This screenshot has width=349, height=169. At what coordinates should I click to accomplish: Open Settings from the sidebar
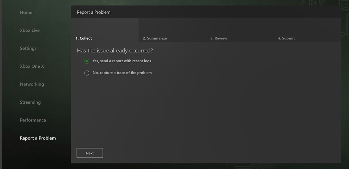pos(28,48)
